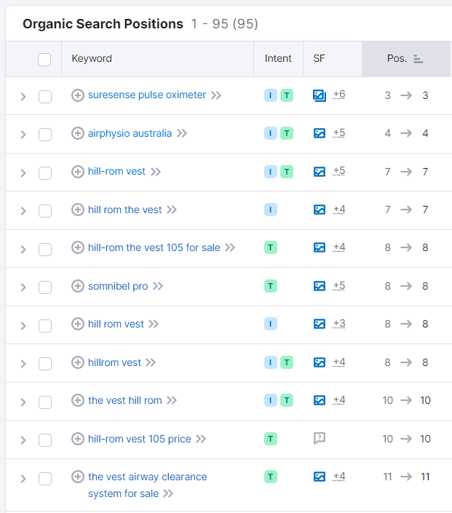Add the vest hill rom via plus icon
The height and width of the screenshot is (513, 452).
pyautogui.click(x=78, y=400)
